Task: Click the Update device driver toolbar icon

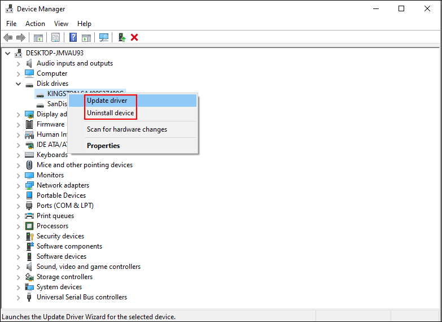Action: coord(122,37)
